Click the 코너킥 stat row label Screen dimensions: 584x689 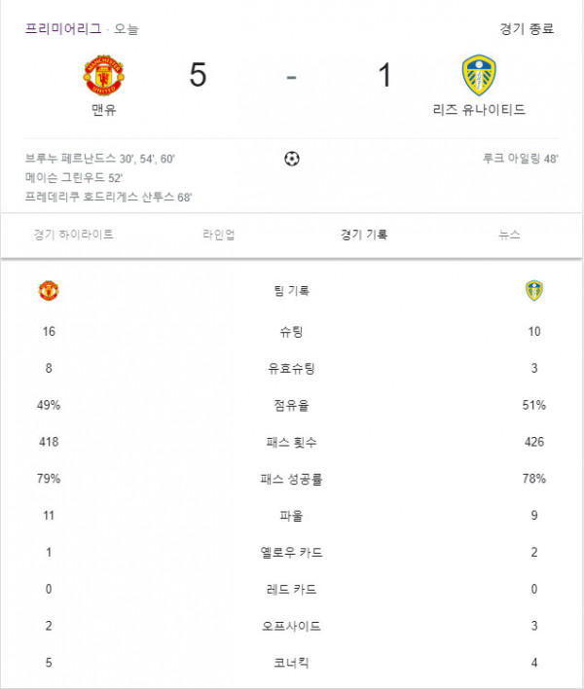pyautogui.click(x=291, y=662)
